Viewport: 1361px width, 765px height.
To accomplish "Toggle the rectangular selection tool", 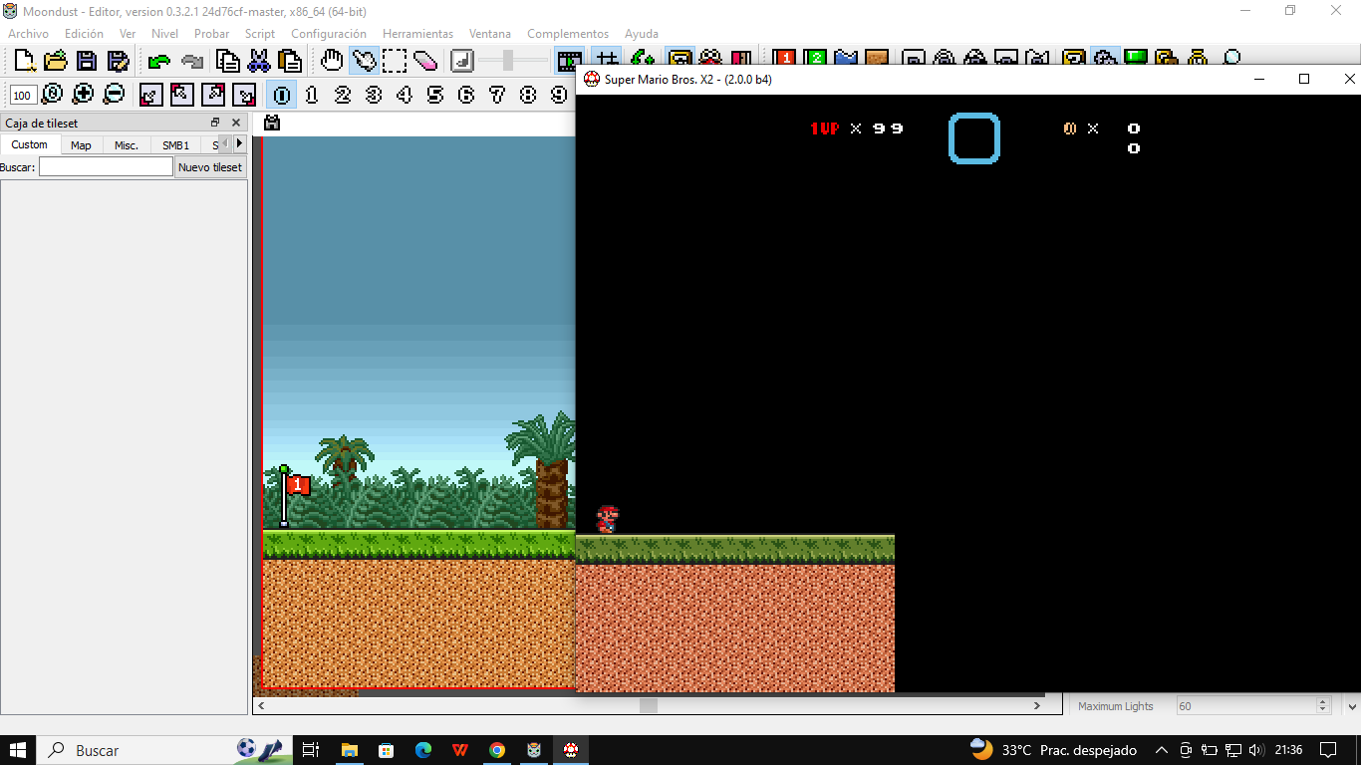I will click(395, 61).
